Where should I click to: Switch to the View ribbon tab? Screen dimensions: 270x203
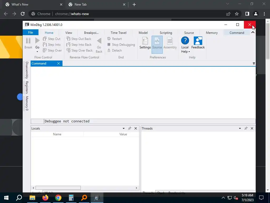point(69,33)
